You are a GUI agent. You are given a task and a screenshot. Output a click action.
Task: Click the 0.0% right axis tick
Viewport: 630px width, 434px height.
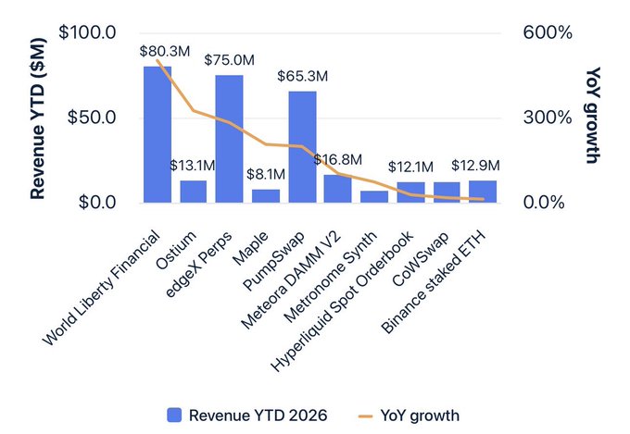[x=544, y=203]
